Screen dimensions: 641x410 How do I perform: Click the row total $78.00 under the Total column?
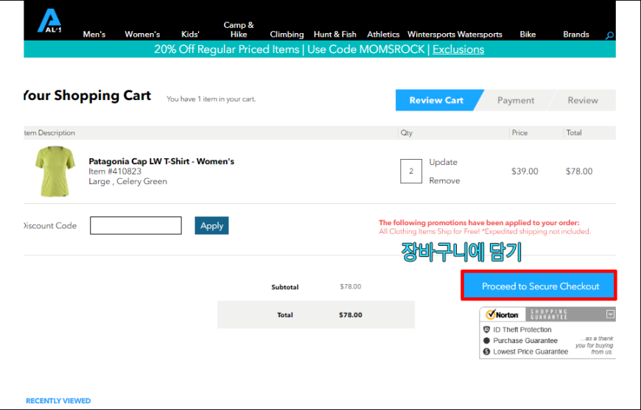point(579,171)
